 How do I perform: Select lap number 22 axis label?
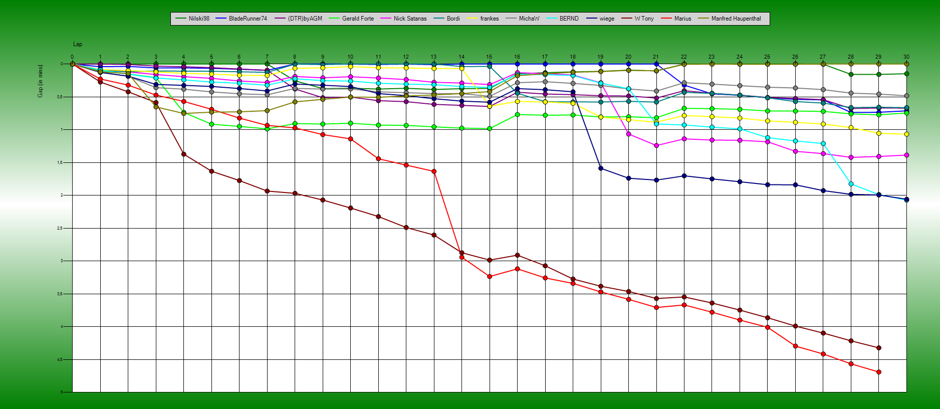click(684, 57)
